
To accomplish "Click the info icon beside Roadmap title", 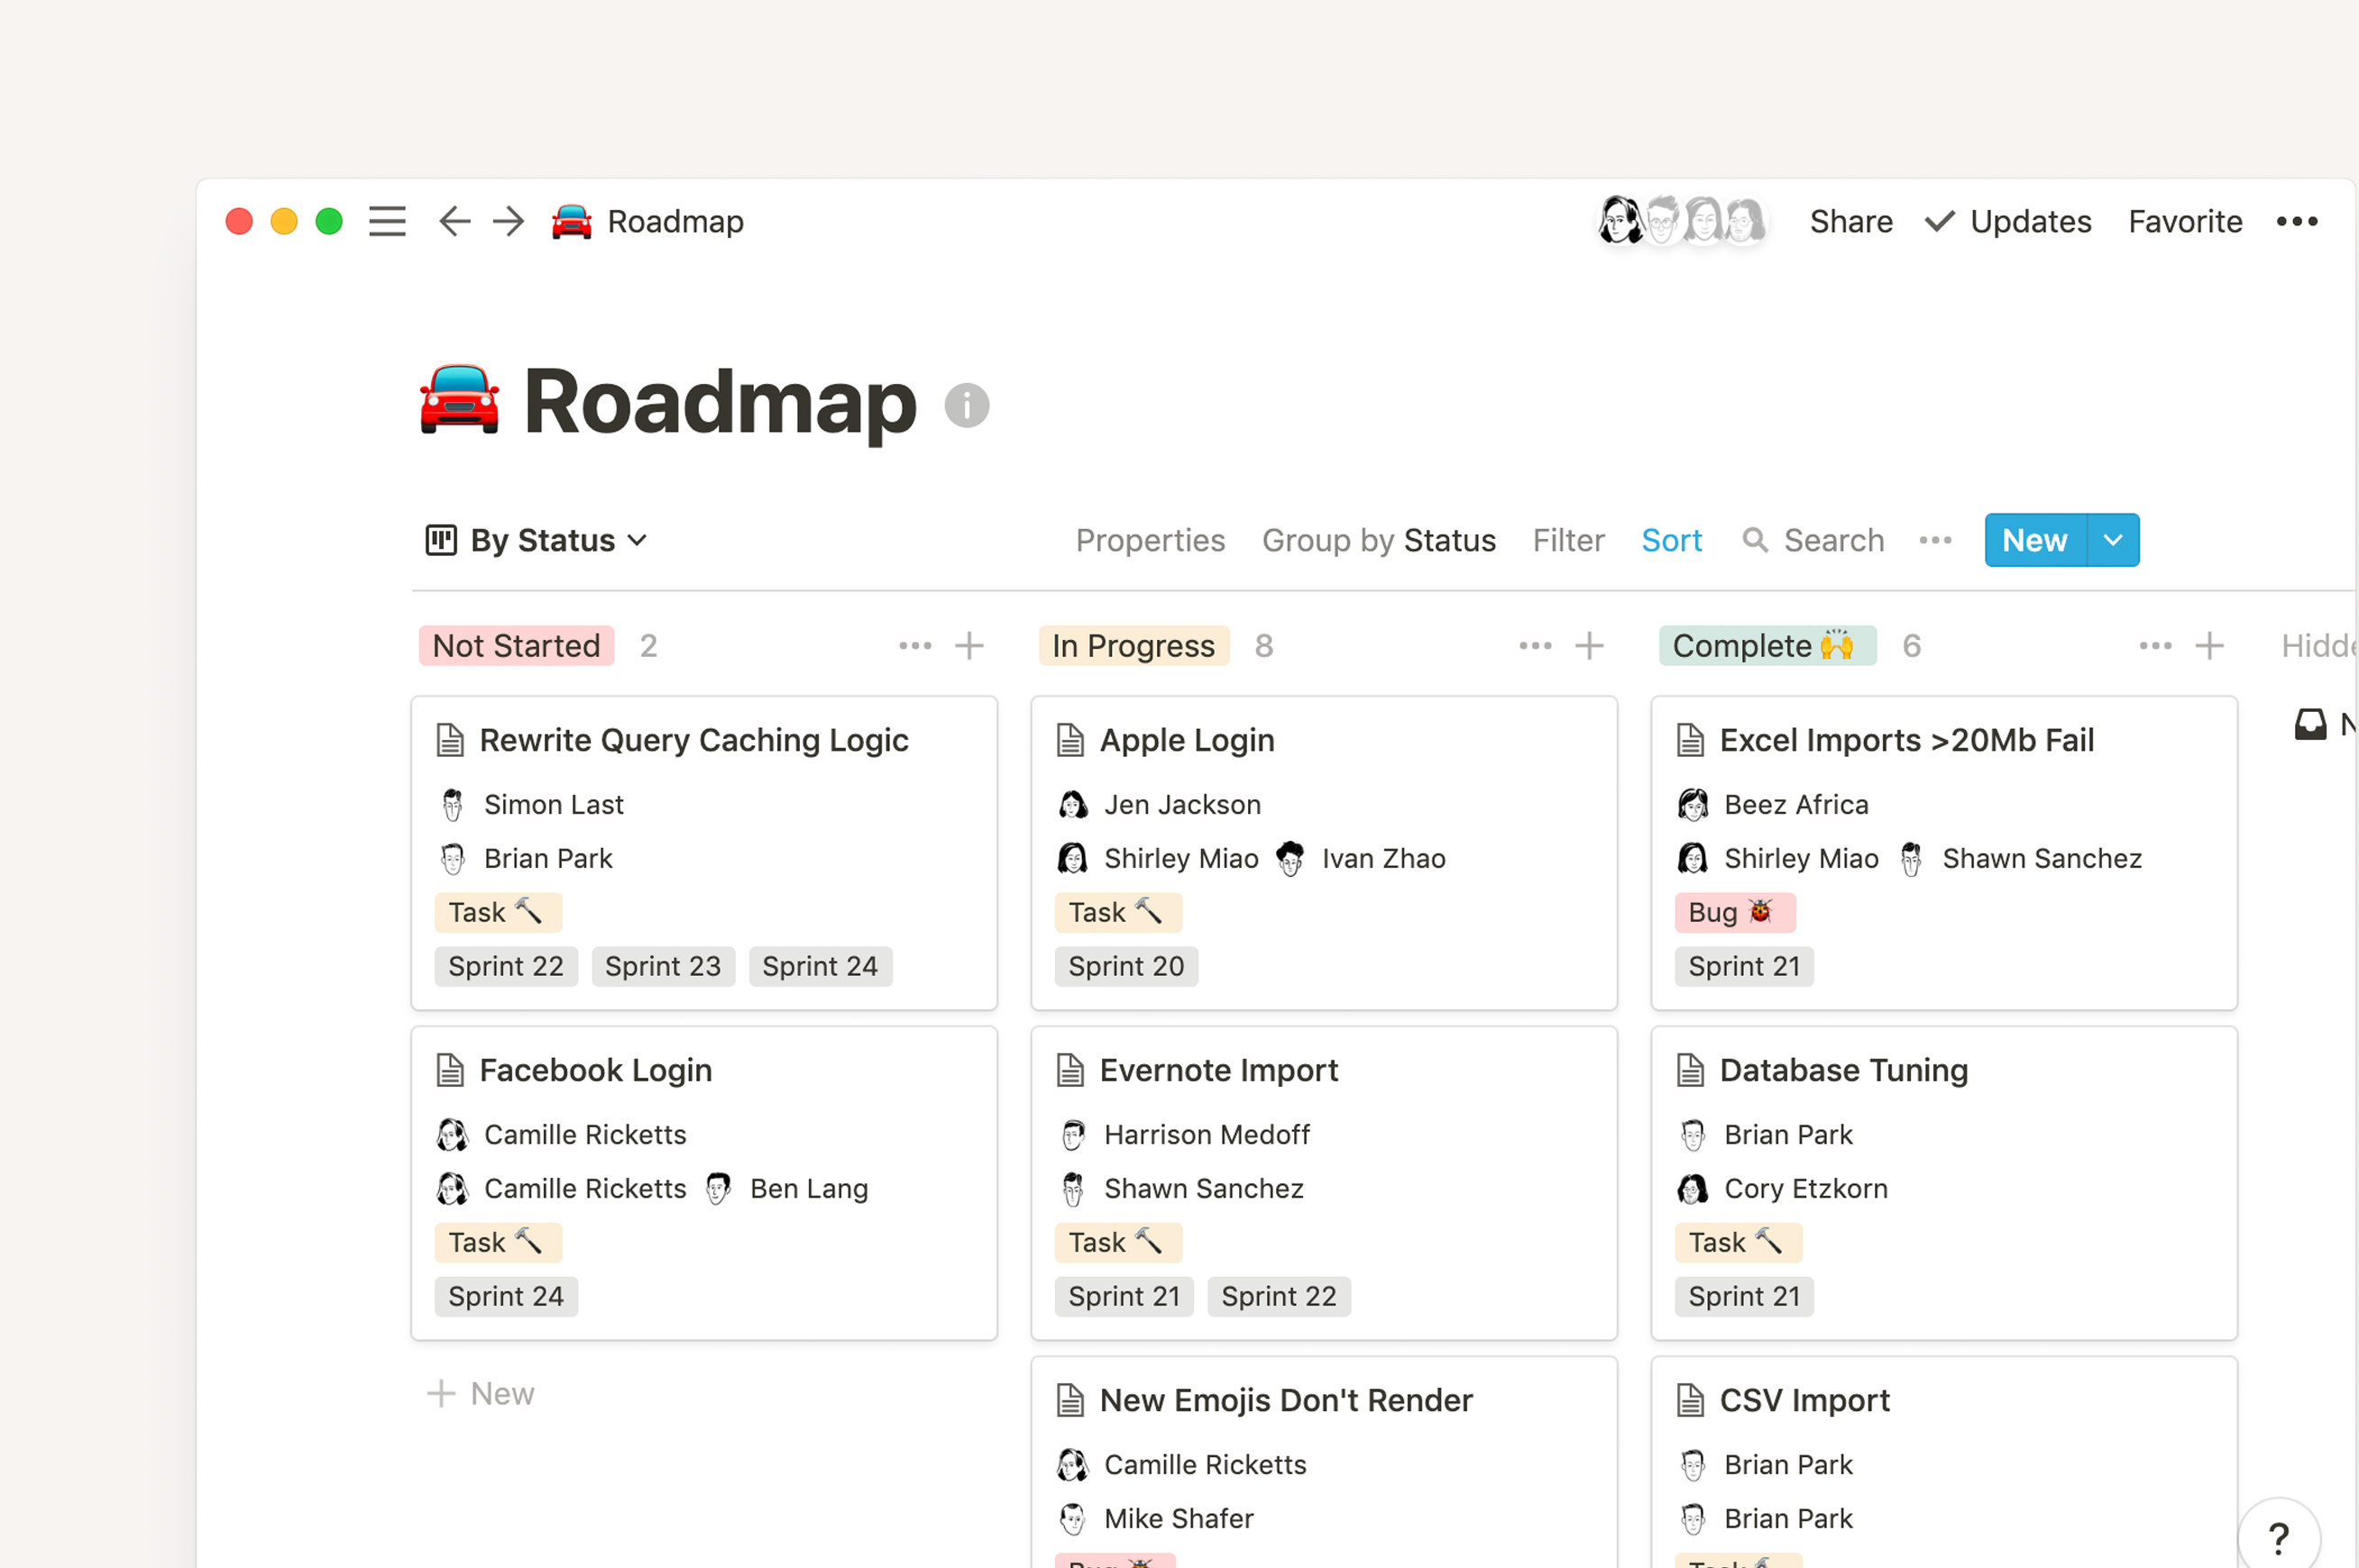I will coord(967,405).
